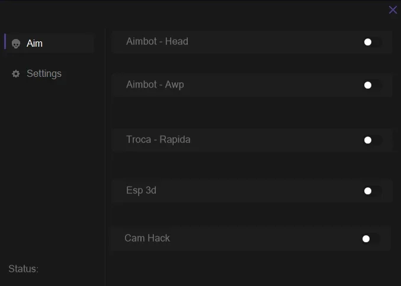Click the purple indicator bar next to Aim
Image resolution: width=401 pixels, height=286 pixels.
point(5,41)
